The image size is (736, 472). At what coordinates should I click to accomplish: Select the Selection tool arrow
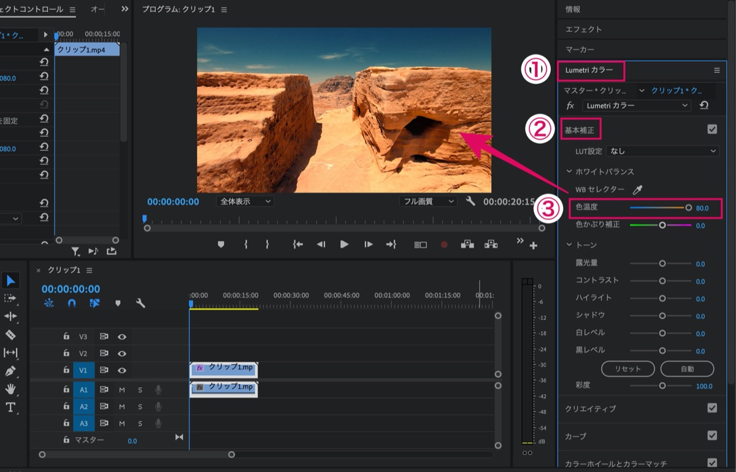[11, 280]
